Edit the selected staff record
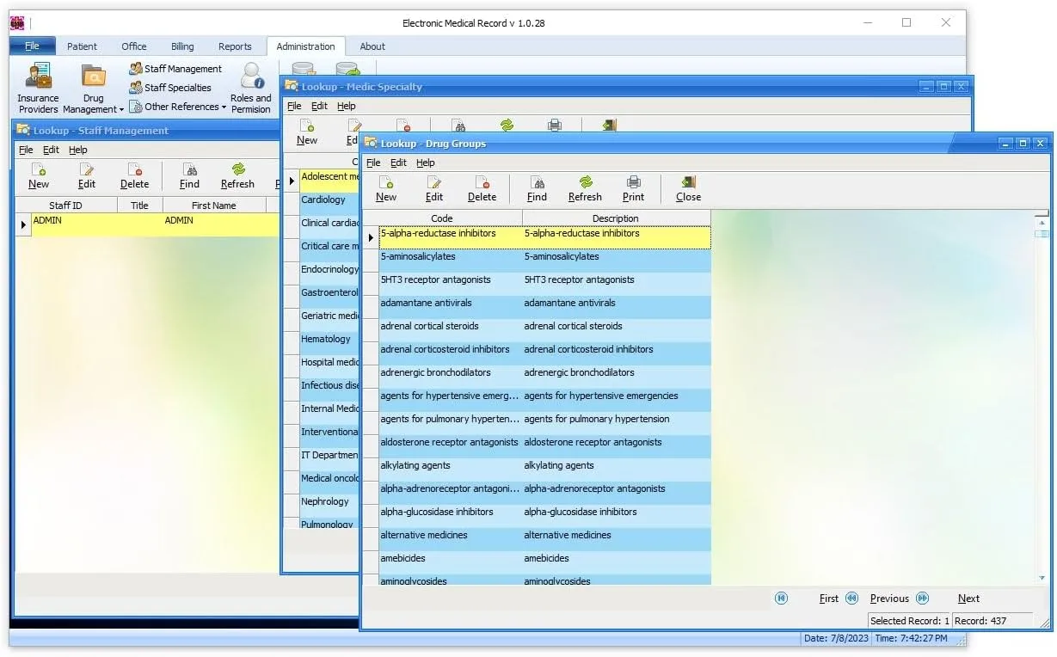Viewport: 1057px width, 657px height. pos(86,175)
